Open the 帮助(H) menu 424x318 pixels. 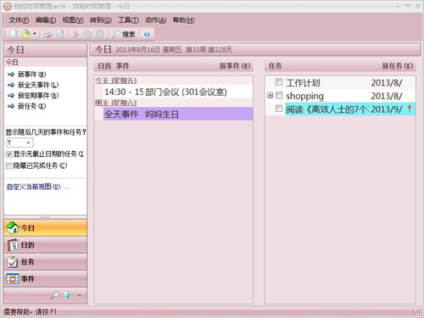[x=183, y=20]
